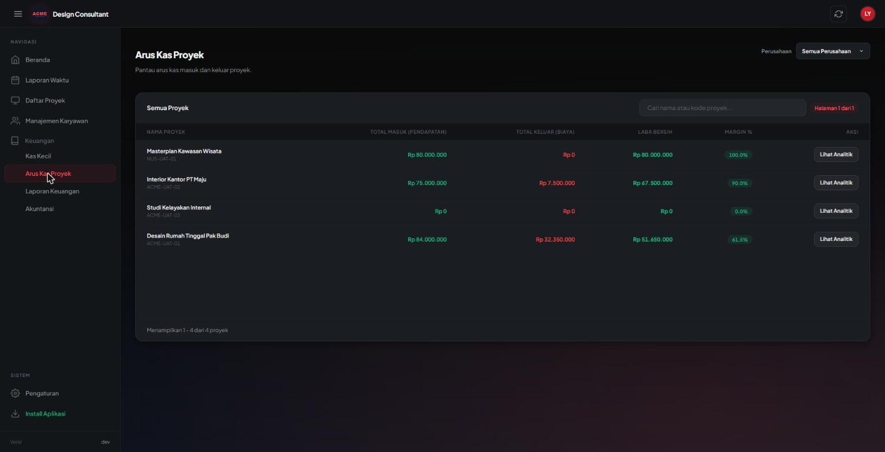Click the ACME logo icon
Screen dimensions: 885x452
(x=40, y=14)
